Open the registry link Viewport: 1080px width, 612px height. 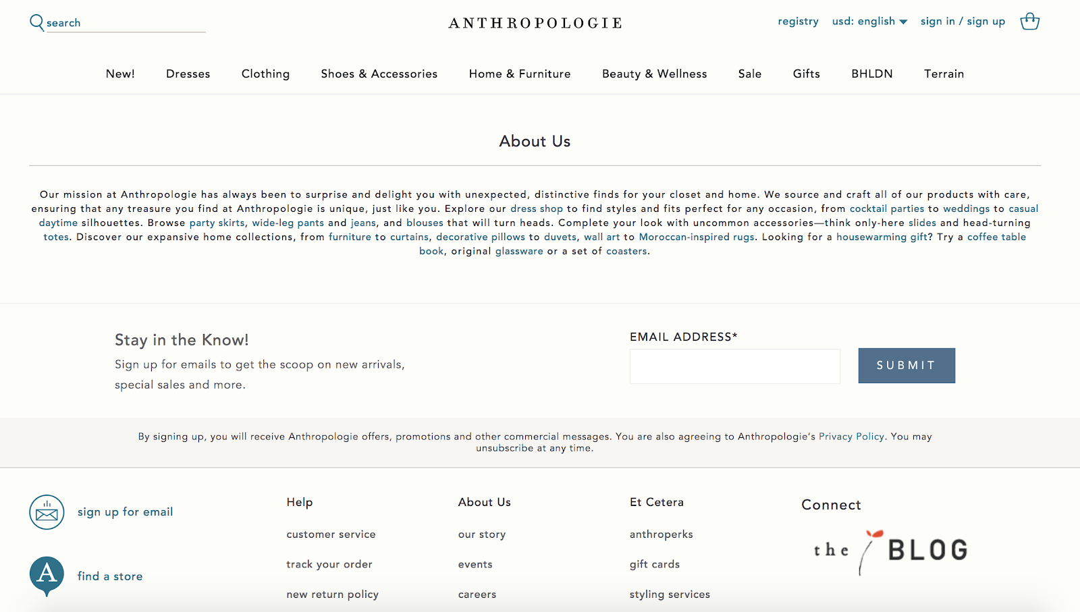(798, 22)
